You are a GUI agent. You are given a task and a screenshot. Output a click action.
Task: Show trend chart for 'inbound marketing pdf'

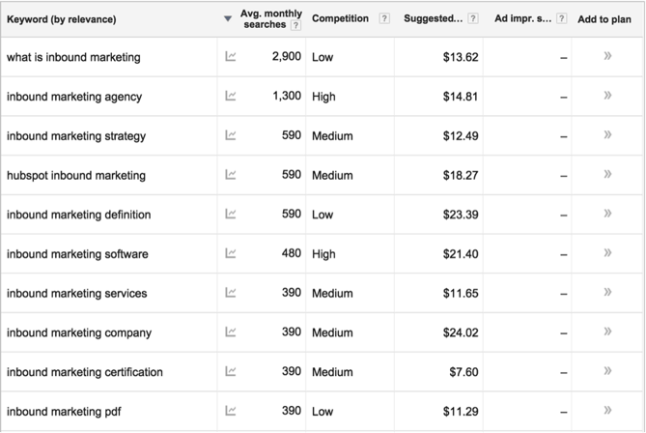(231, 411)
